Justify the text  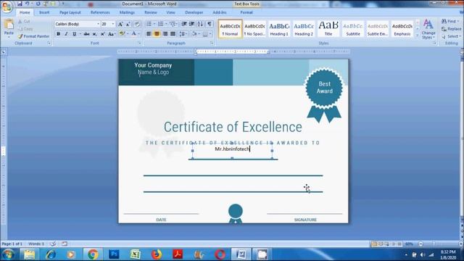point(173,34)
